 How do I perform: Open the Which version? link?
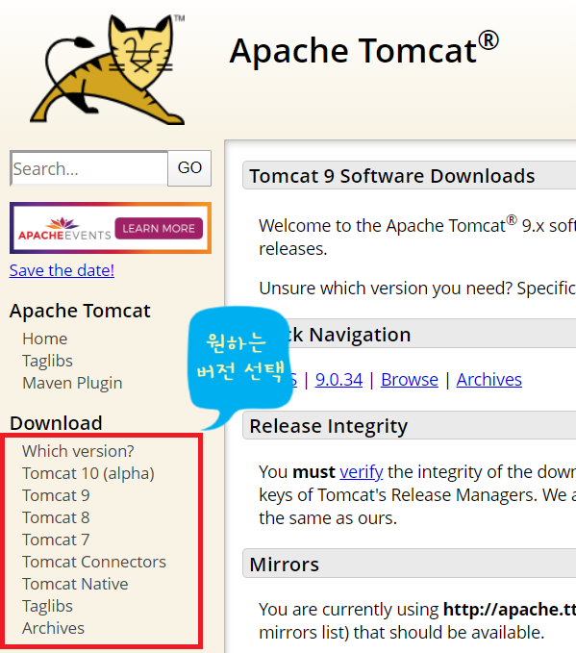(x=78, y=451)
